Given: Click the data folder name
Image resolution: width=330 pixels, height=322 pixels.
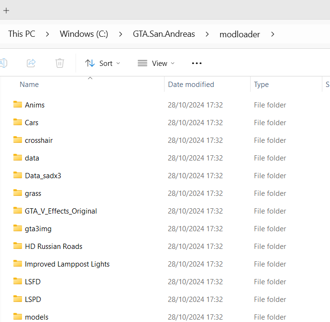Looking at the screenshot, I should click(x=32, y=158).
